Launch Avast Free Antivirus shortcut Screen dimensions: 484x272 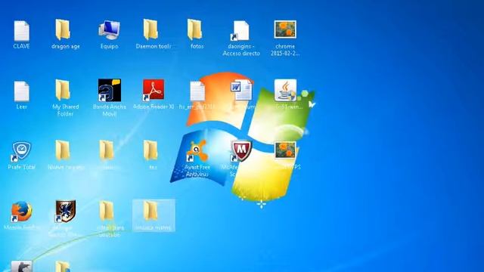[x=197, y=150]
